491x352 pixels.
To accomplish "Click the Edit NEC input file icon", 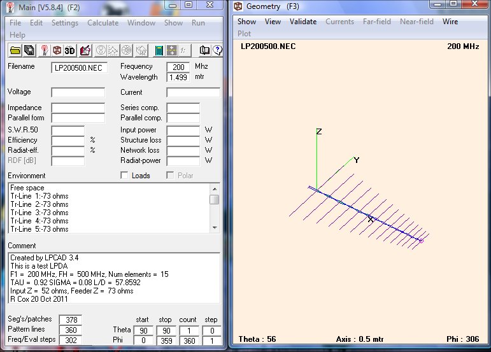I will coord(85,50).
